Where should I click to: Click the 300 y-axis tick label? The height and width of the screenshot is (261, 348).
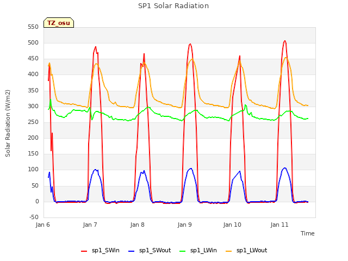click(x=33, y=107)
